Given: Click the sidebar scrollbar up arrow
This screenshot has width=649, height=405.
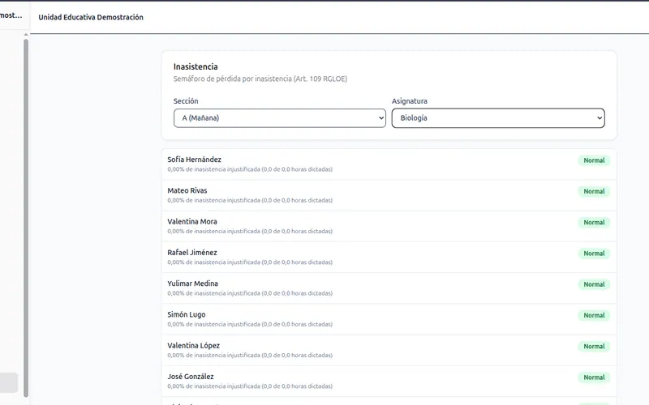Looking at the screenshot, I should point(26,35).
